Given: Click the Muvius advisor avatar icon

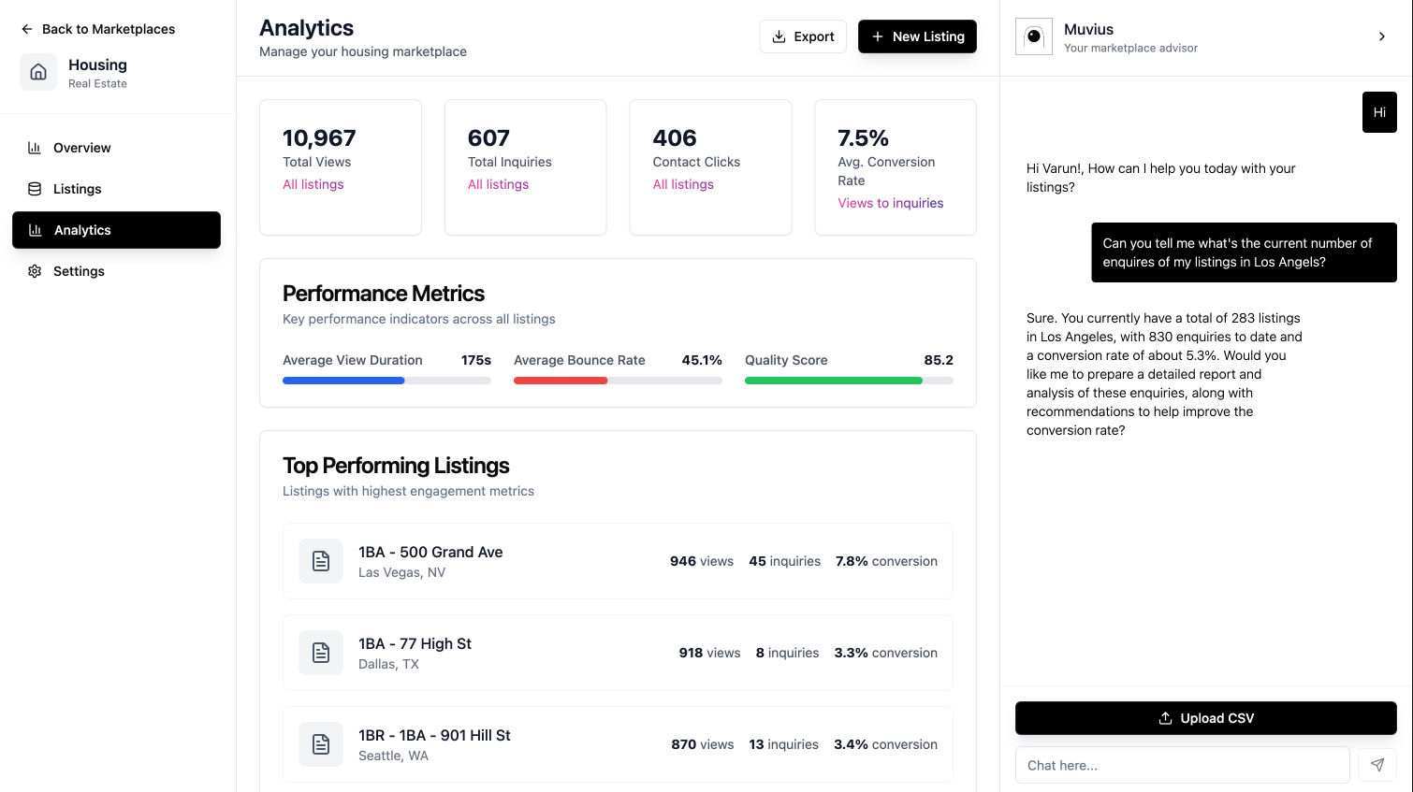Looking at the screenshot, I should point(1034,36).
